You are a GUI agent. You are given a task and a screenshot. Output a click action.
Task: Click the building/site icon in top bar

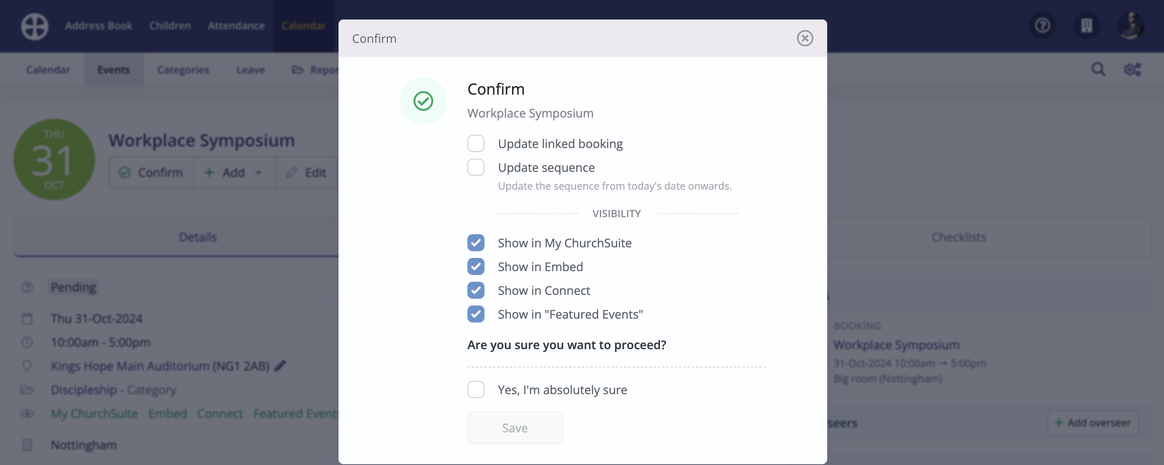[x=1086, y=25]
